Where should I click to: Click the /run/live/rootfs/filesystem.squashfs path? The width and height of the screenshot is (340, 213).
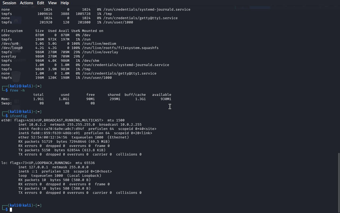pyautogui.click(x=120, y=48)
